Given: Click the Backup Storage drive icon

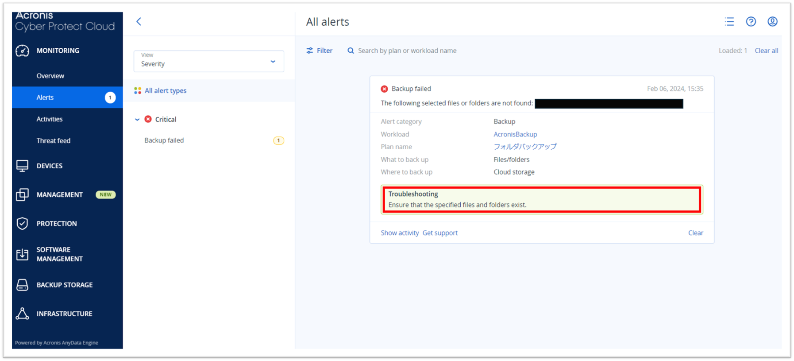Looking at the screenshot, I should (x=22, y=285).
